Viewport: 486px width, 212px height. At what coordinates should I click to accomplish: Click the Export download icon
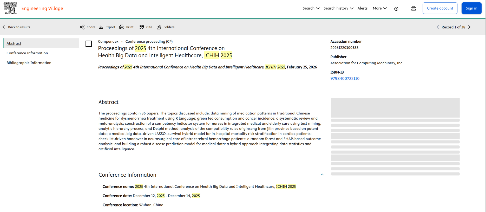click(x=101, y=27)
